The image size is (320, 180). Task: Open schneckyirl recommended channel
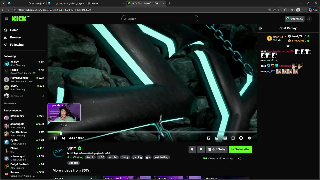point(24,158)
